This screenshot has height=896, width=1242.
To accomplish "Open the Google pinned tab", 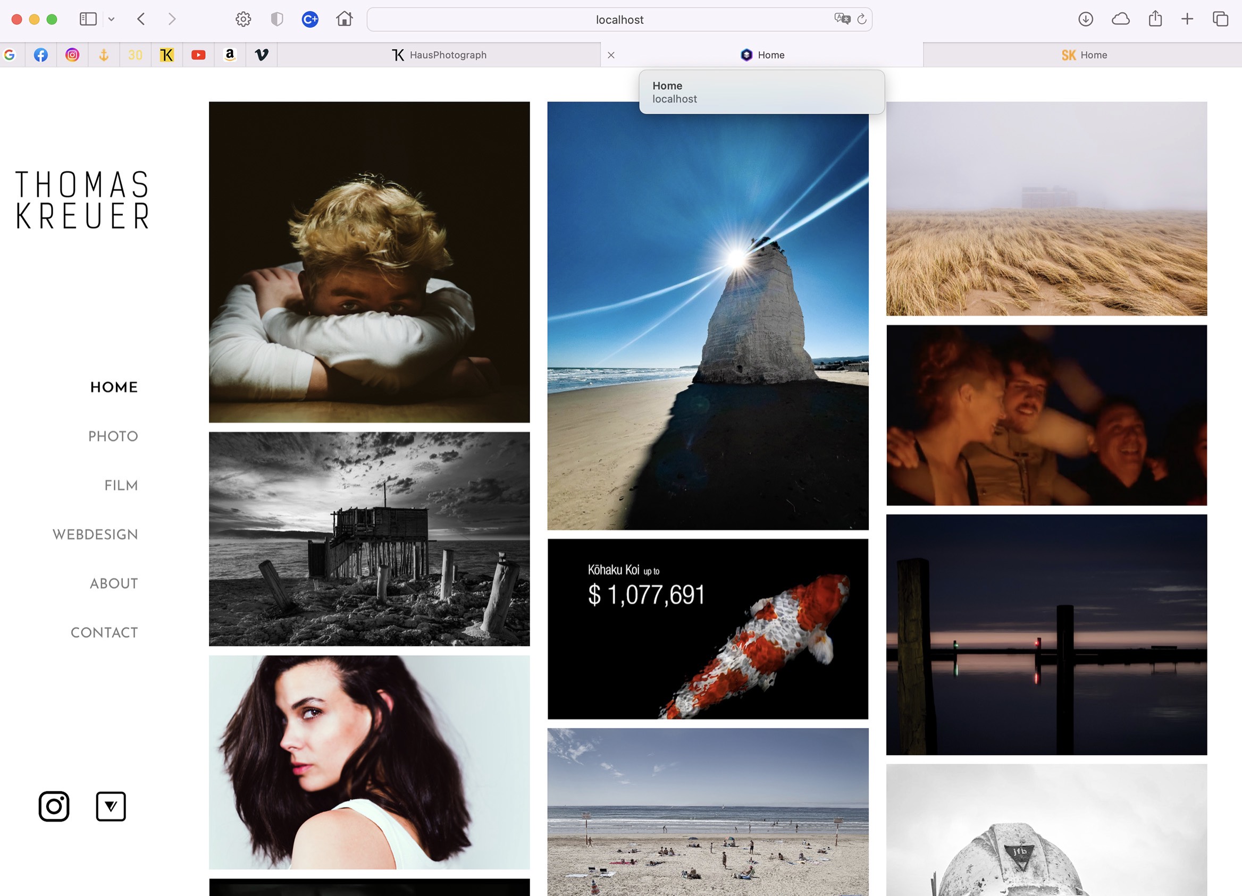I will [10, 55].
